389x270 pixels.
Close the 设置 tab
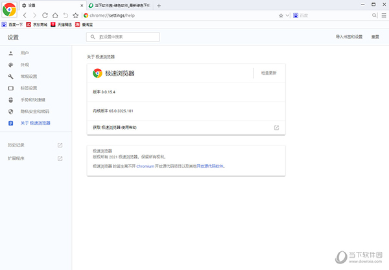coord(82,5)
